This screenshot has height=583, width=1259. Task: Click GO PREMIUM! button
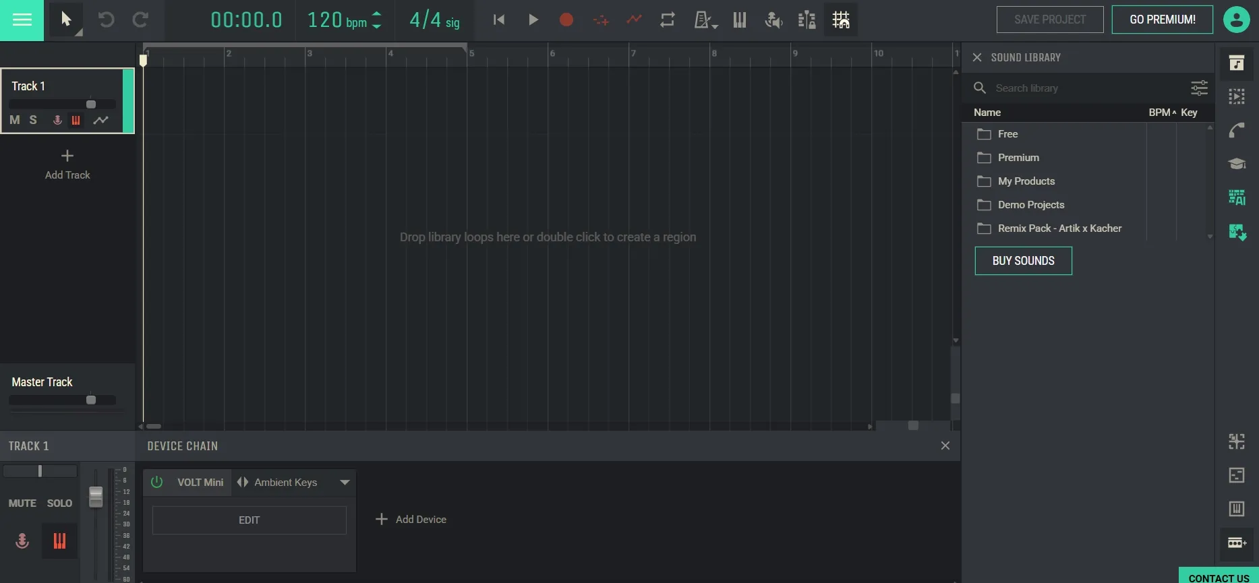pyautogui.click(x=1163, y=20)
